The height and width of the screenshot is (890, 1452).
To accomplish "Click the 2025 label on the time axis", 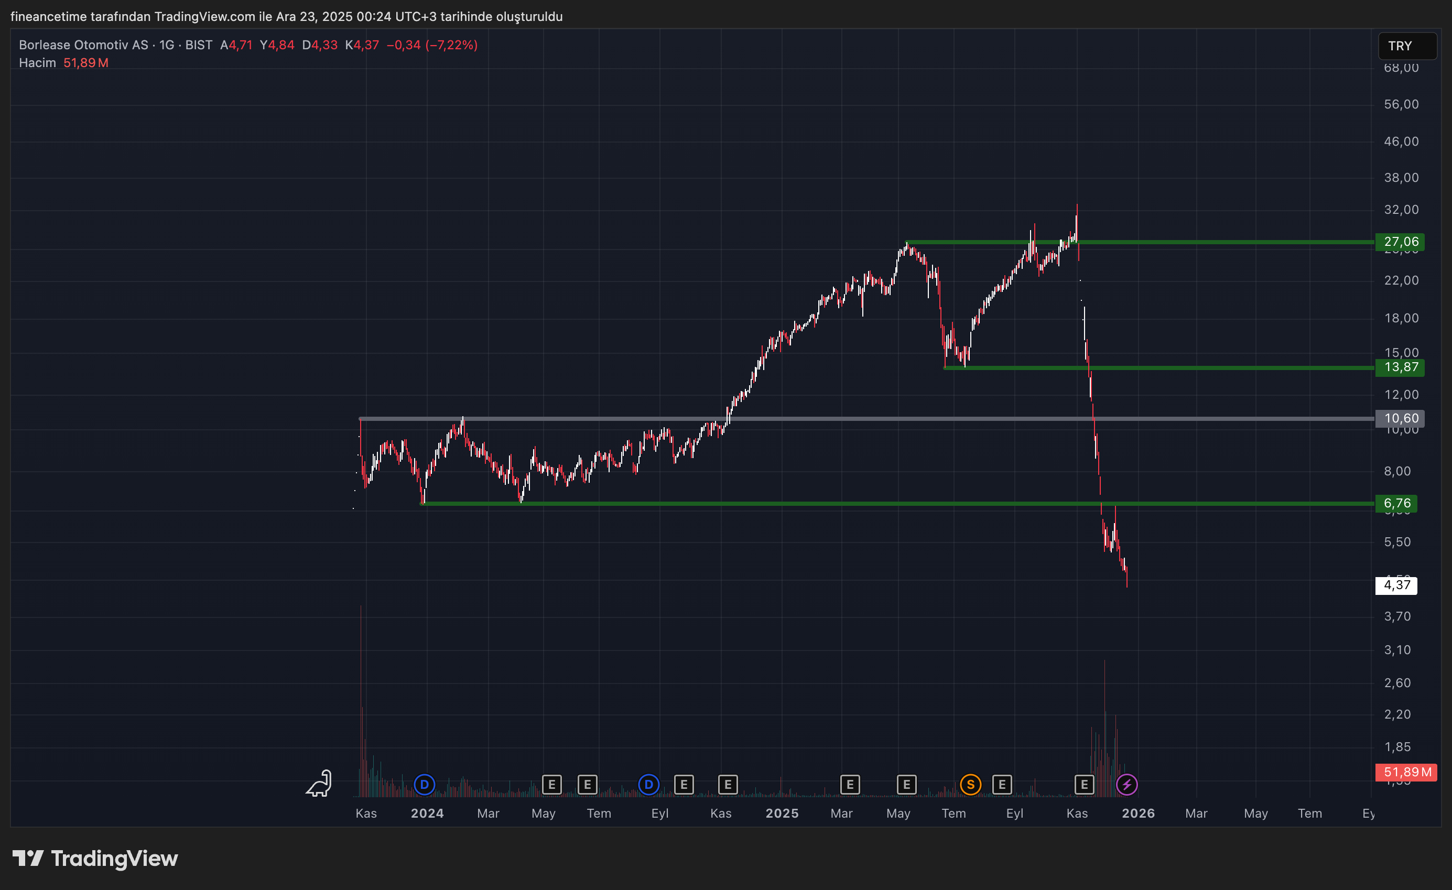I will (782, 813).
